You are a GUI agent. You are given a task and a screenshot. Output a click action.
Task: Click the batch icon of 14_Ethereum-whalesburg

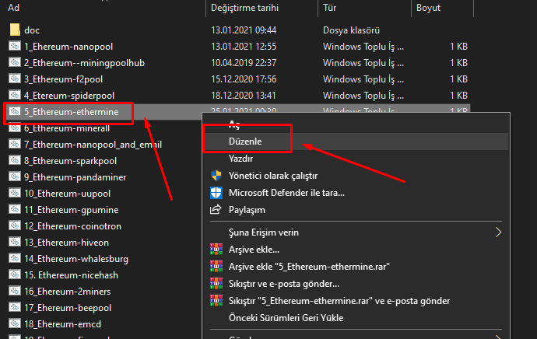coord(15,258)
